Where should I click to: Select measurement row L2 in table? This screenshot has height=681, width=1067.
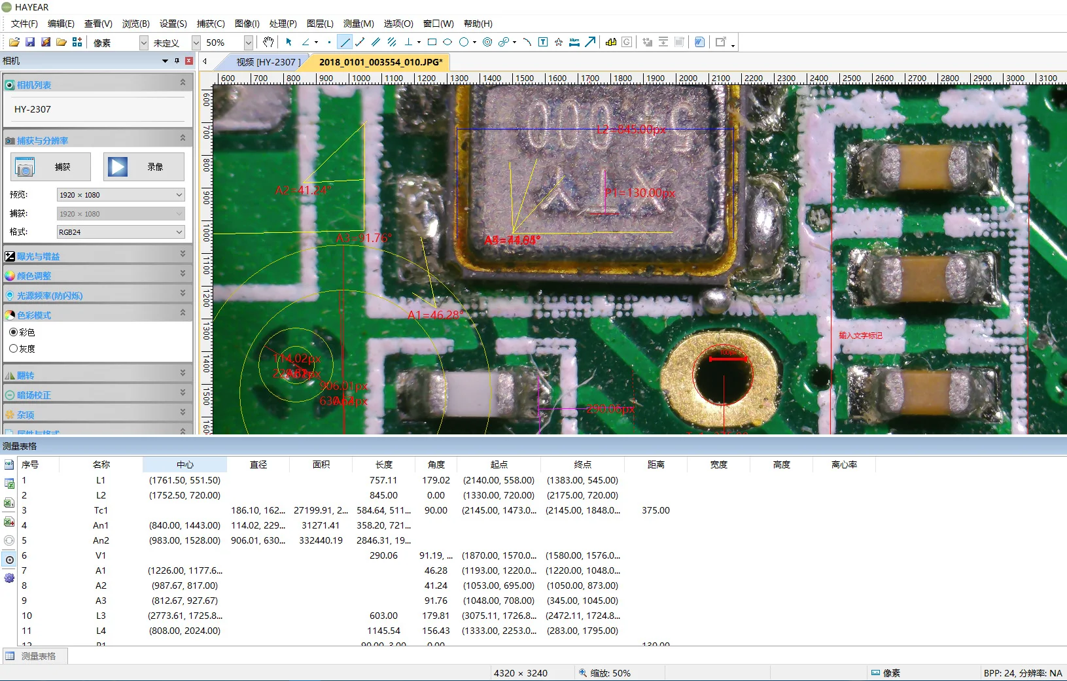[x=101, y=495]
